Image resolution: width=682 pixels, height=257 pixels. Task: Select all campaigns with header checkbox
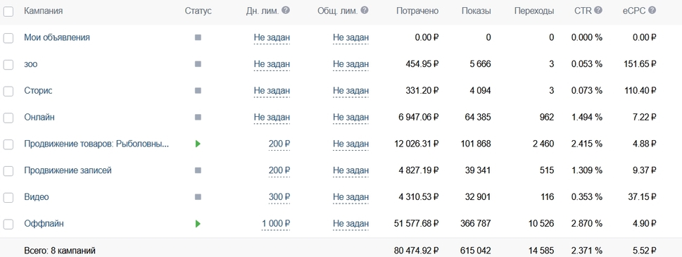coord(8,11)
